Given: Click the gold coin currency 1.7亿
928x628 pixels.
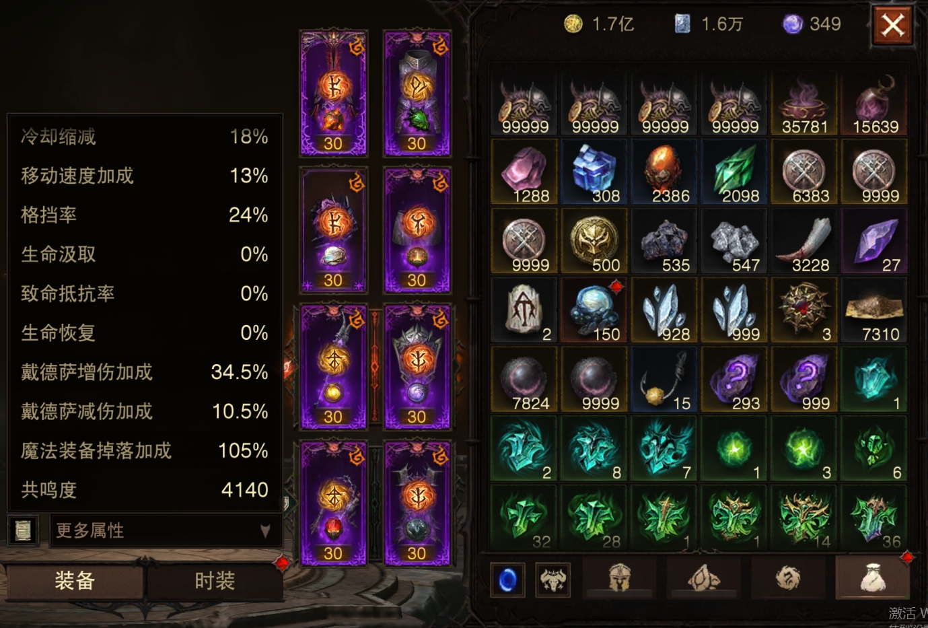Looking at the screenshot, I should (x=599, y=24).
